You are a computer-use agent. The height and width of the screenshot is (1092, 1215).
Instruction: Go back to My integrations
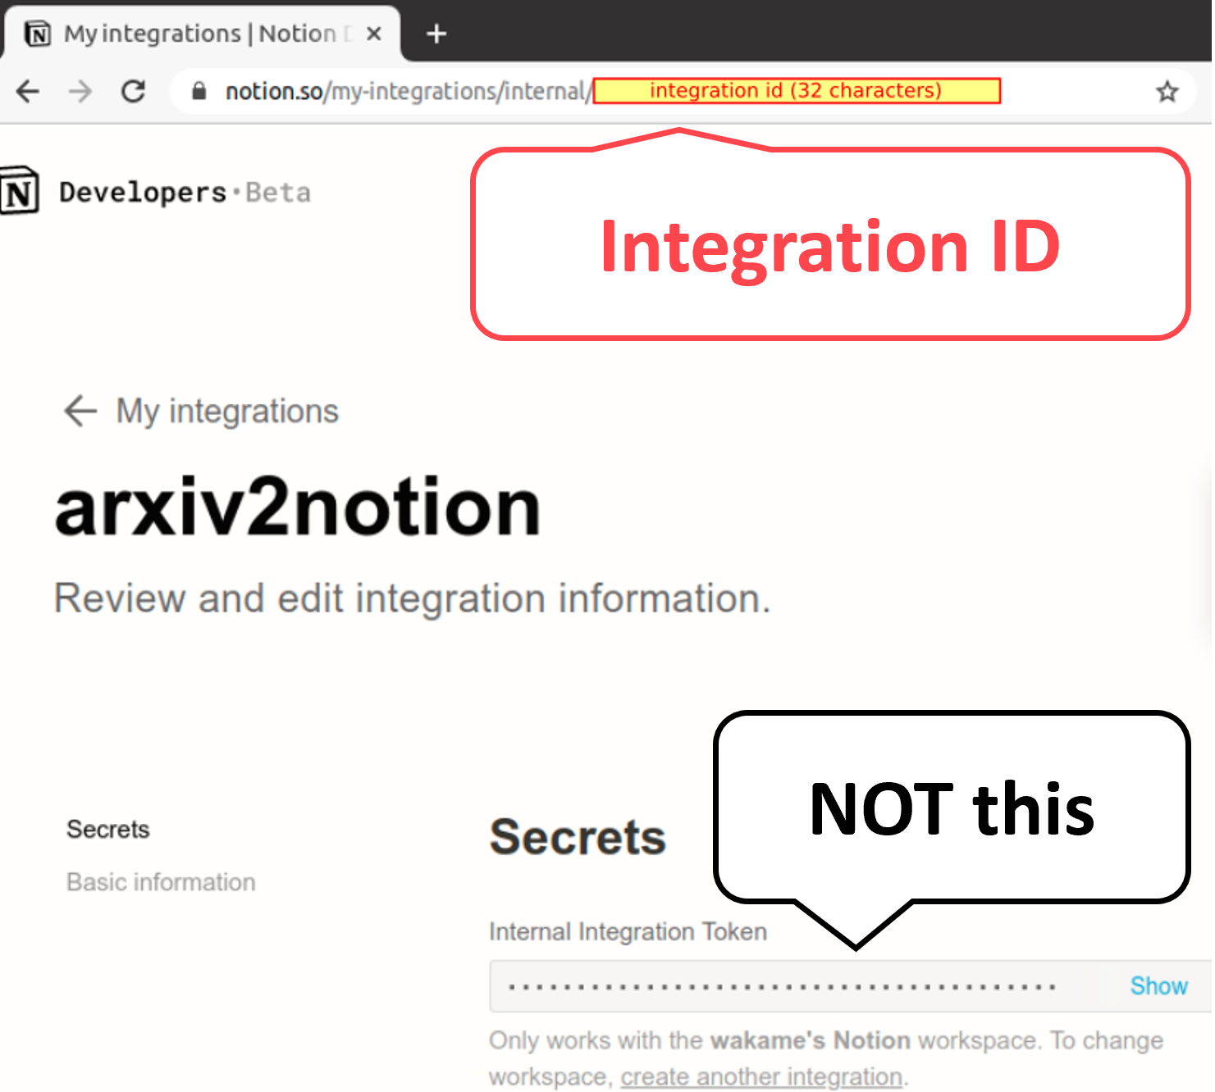tap(226, 411)
